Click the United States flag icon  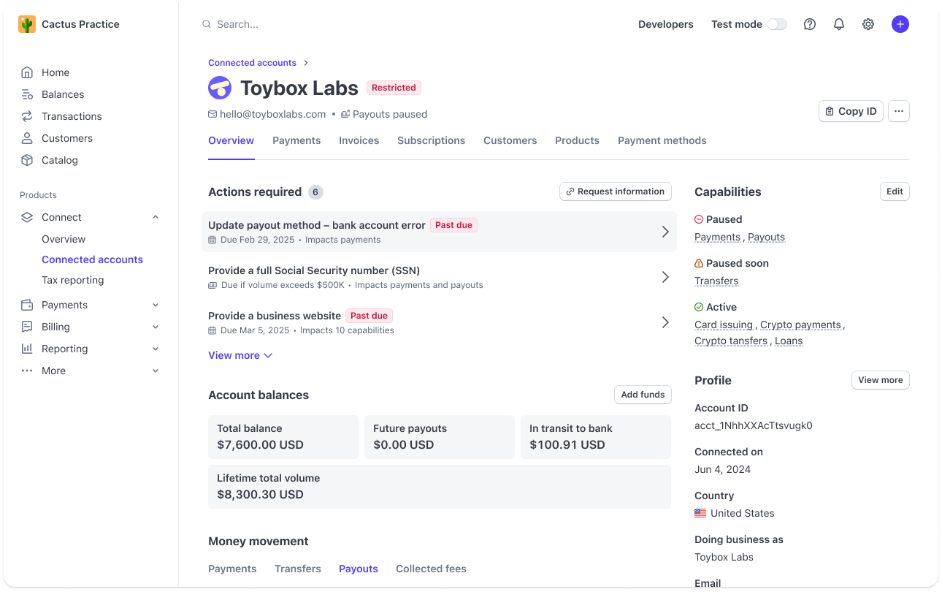(700, 513)
